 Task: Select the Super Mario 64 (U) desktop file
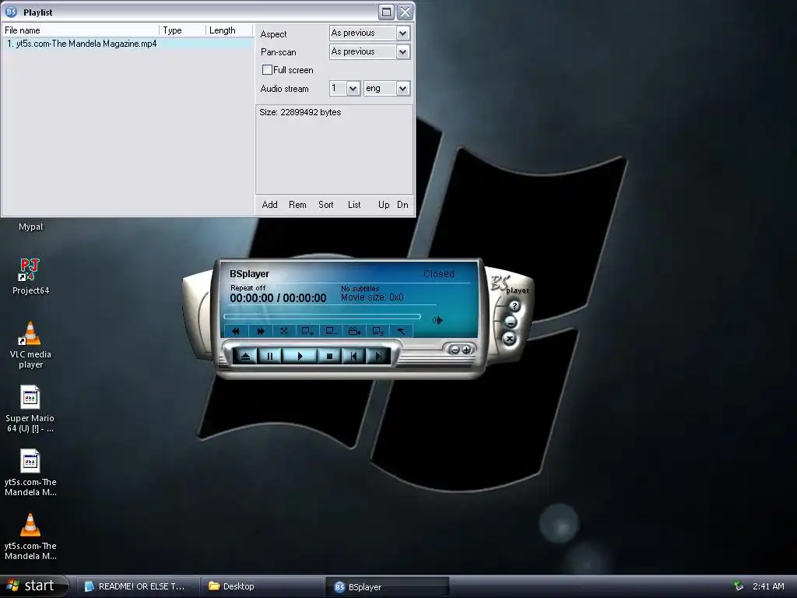click(x=30, y=410)
